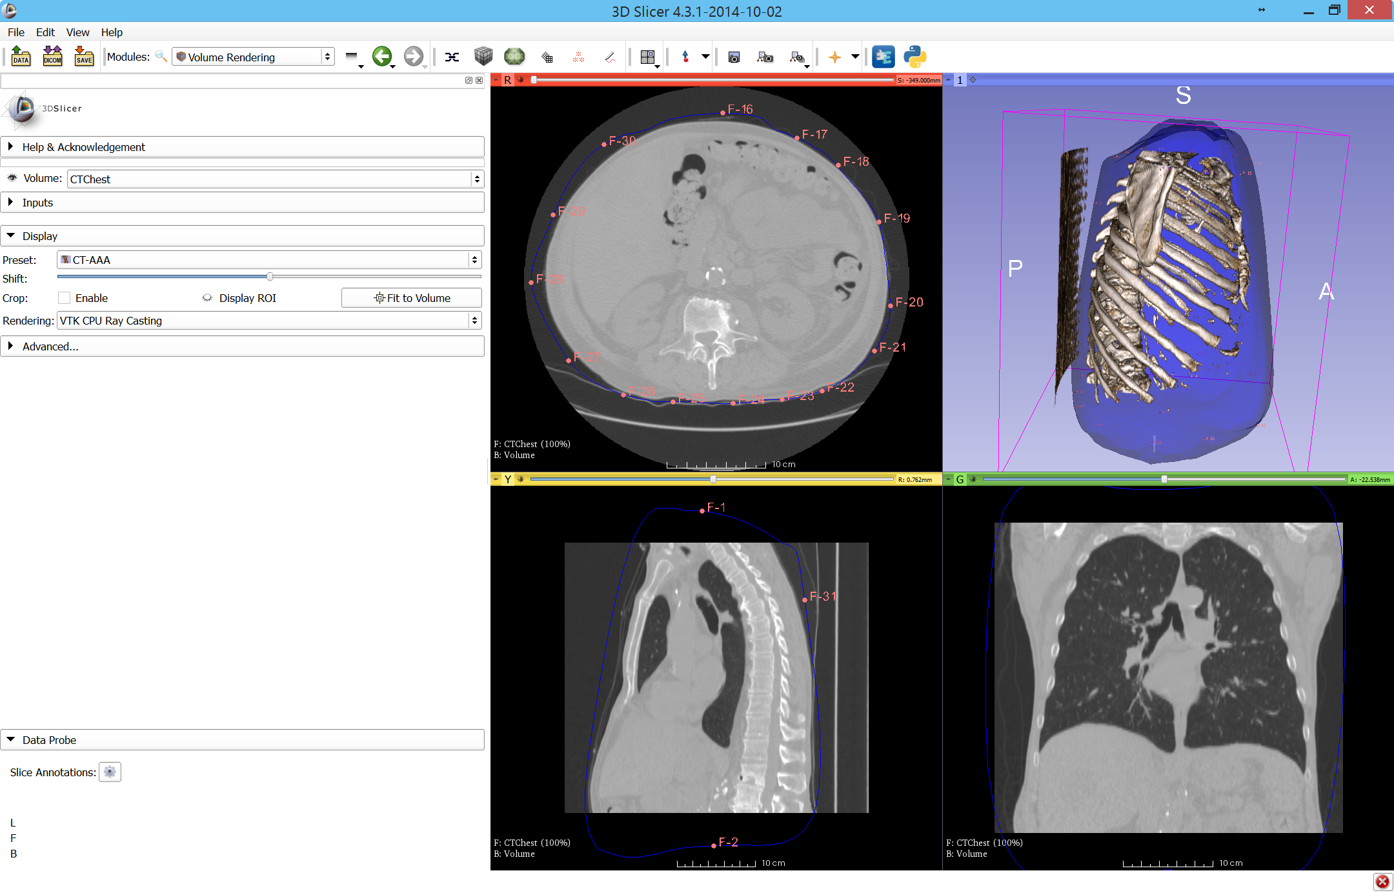Click the Fit to Volume button
This screenshot has height=893, width=1394.
pos(412,298)
